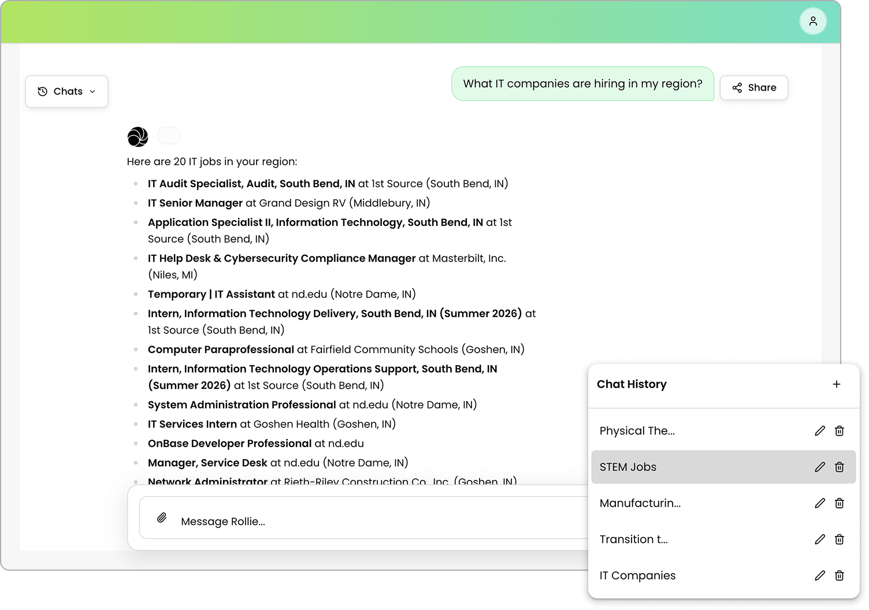Open the Transition t chat
869x610 pixels.
[634, 539]
